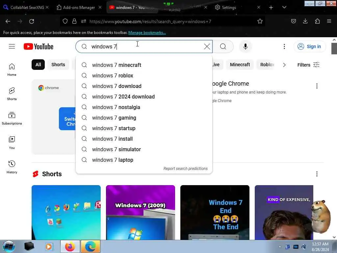Open the Firefox application menu
Image resolution: width=337 pixels, height=253 pixels.
[329, 21]
